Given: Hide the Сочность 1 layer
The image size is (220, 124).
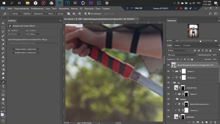Looking at the screenshot, I should (x=168, y=110).
